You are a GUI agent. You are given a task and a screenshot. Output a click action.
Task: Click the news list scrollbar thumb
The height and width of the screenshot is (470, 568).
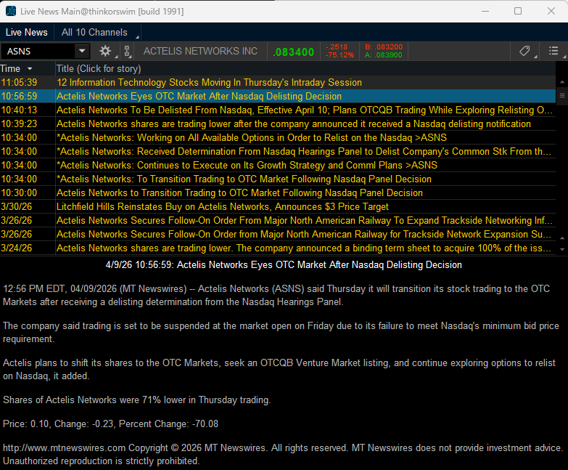point(562,96)
